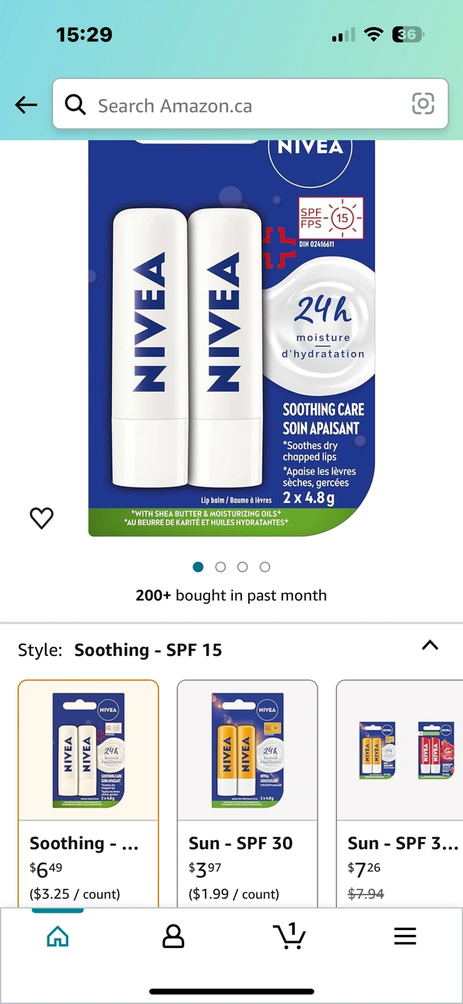Choose Sun - SPF 30 style option
The width and height of the screenshot is (463, 1004).
tap(248, 793)
